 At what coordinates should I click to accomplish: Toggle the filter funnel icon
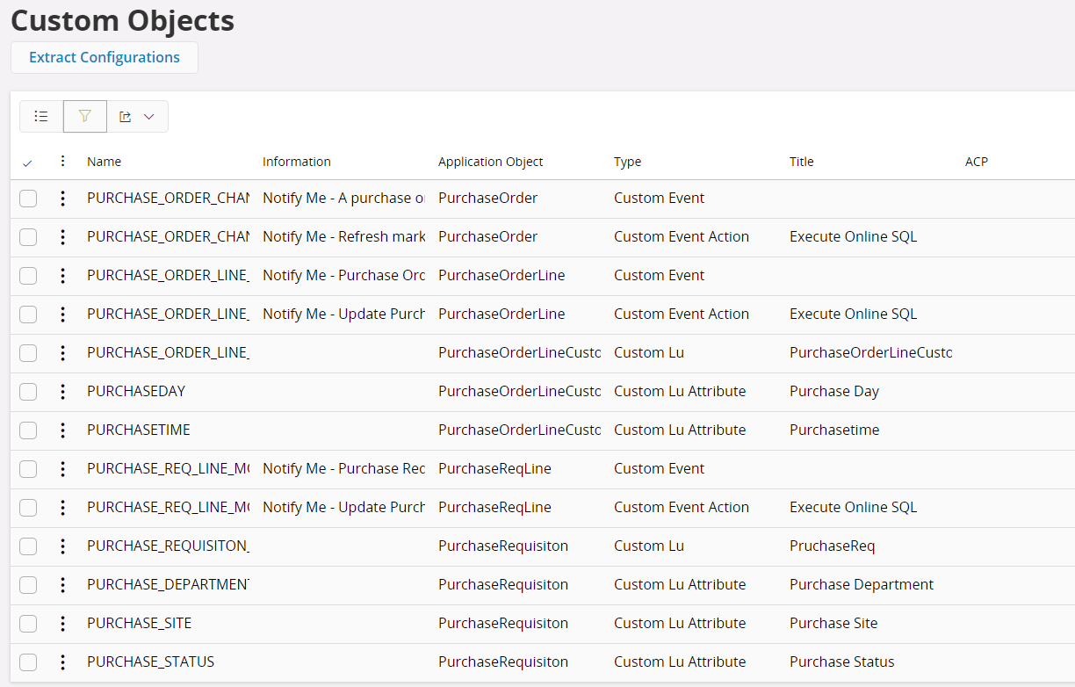(x=85, y=116)
